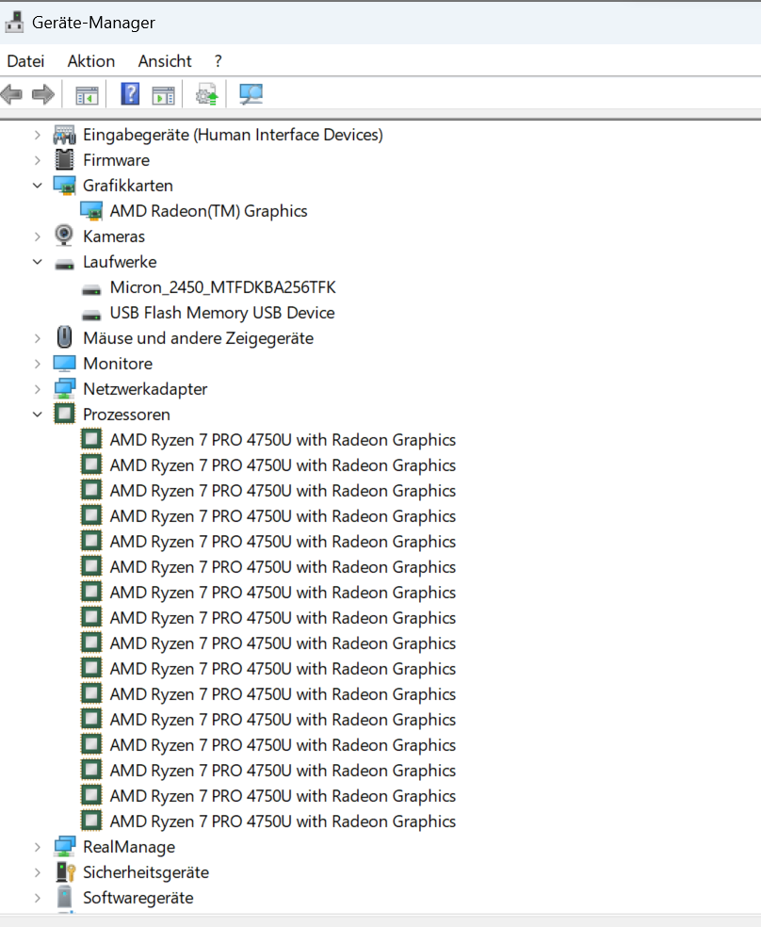The image size is (761, 927).
Task: Select USB Flash Memory USB Device
Action: pyautogui.click(x=222, y=313)
